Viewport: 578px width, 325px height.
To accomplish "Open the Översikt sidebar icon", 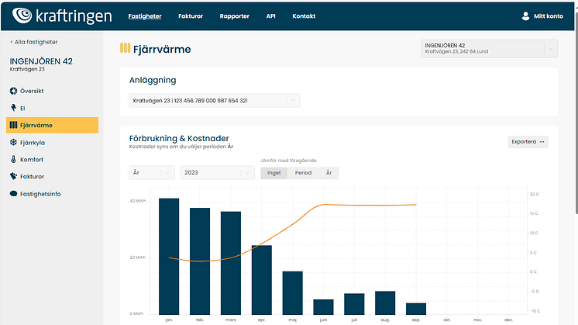I will click(x=13, y=91).
